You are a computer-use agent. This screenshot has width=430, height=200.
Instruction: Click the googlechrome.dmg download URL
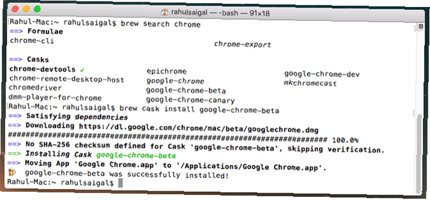(x=199, y=128)
